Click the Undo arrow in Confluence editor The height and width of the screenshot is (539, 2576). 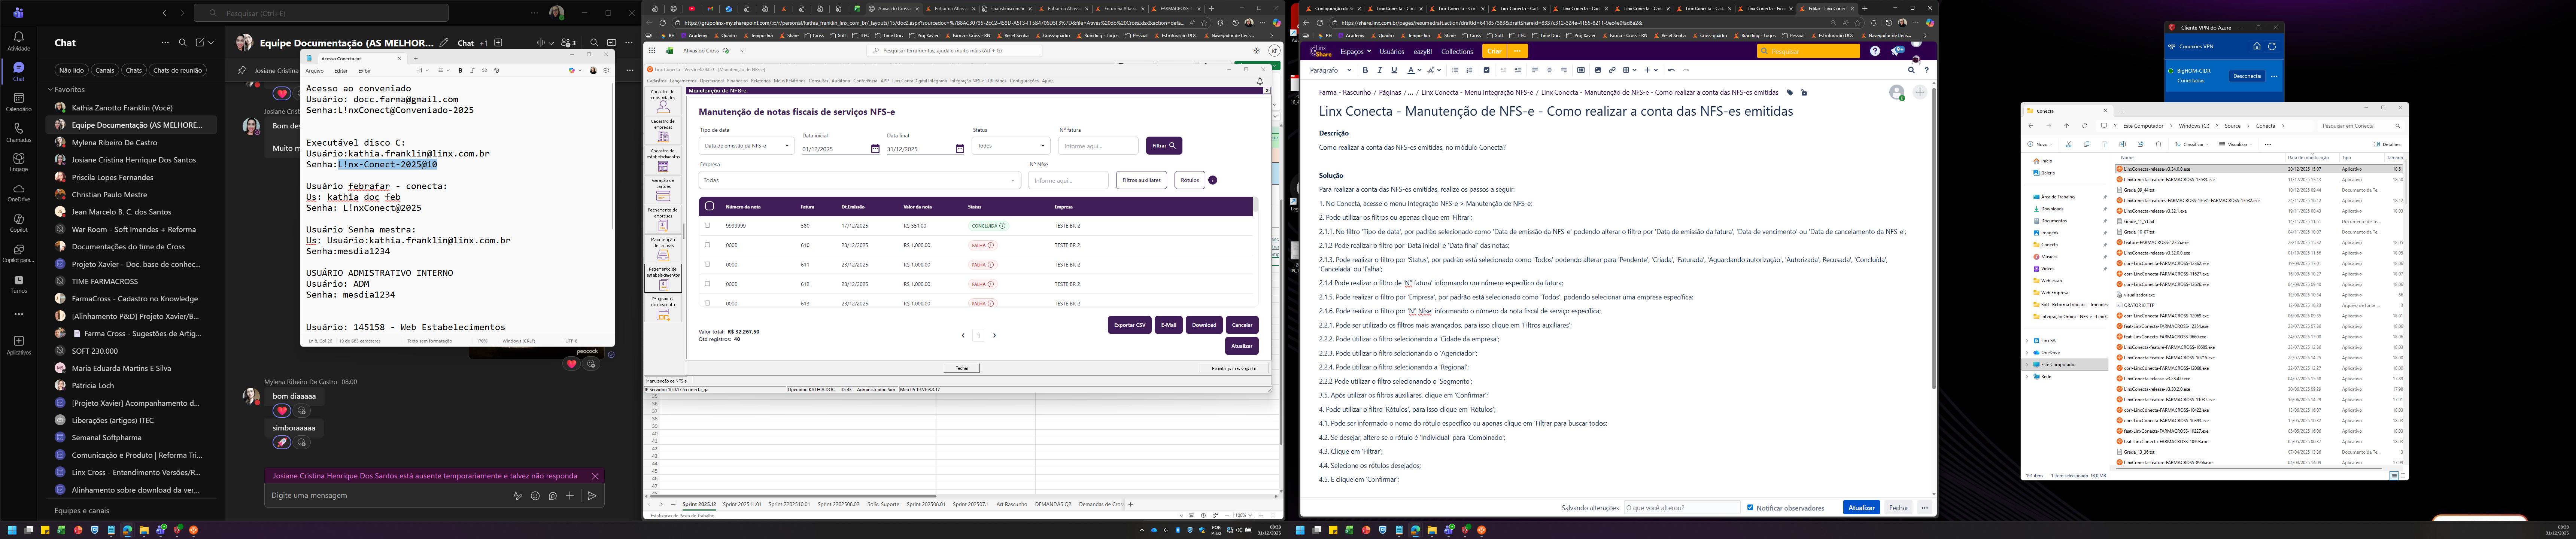point(1671,70)
